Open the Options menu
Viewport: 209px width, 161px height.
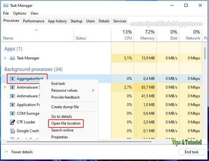click(x=19, y=13)
